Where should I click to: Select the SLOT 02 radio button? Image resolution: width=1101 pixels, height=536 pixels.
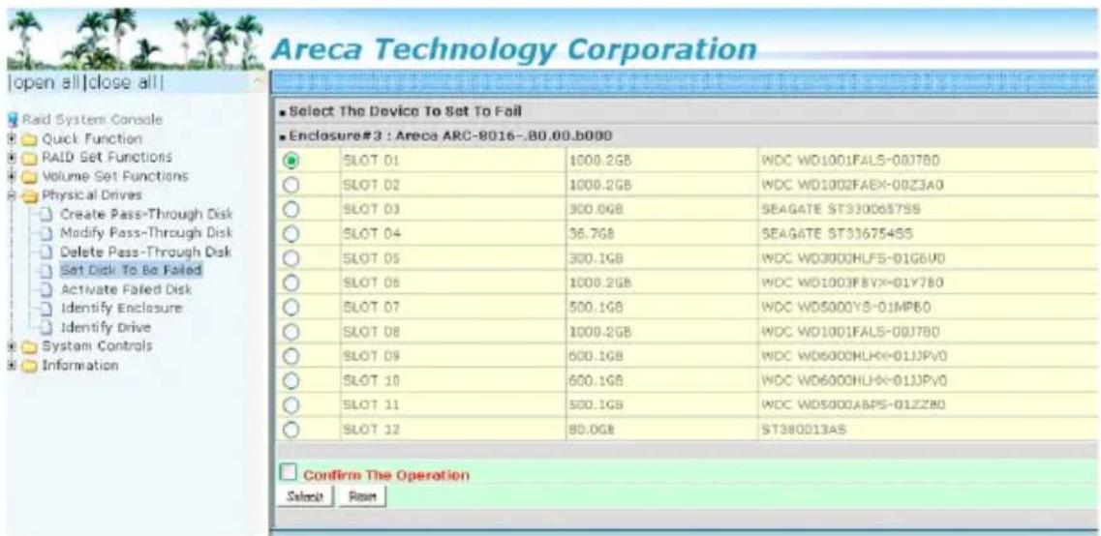point(291,185)
